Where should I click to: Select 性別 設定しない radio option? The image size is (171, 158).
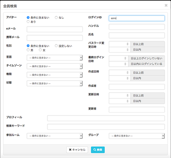click(56, 46)
